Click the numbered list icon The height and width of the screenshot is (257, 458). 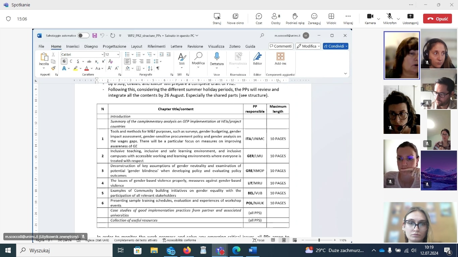[138, 55]
